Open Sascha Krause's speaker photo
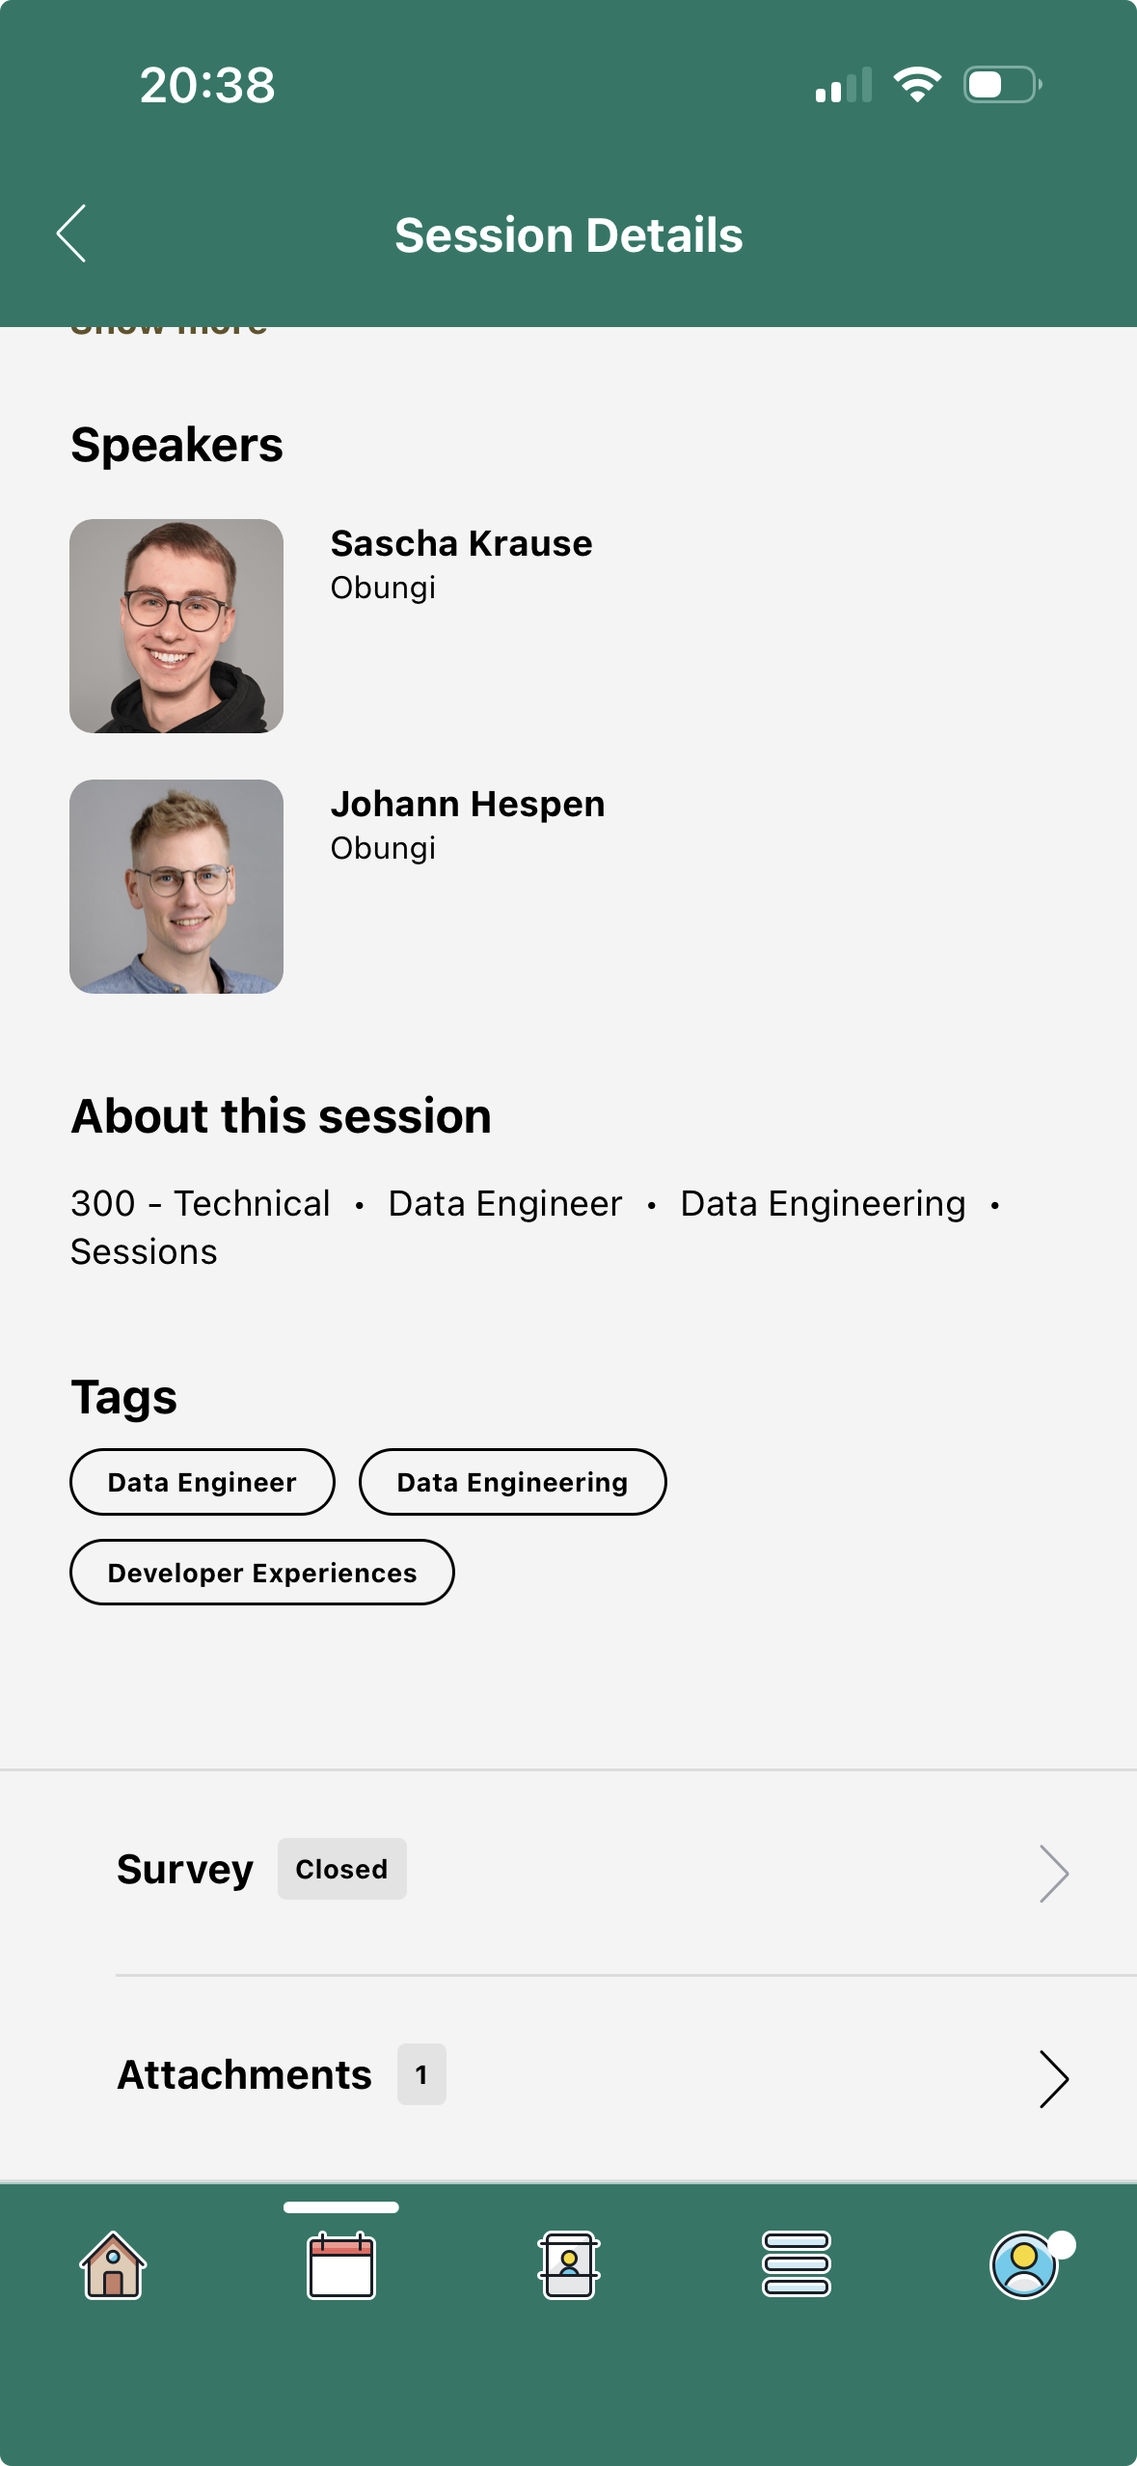1137x2466 pixels. [176, 626]
